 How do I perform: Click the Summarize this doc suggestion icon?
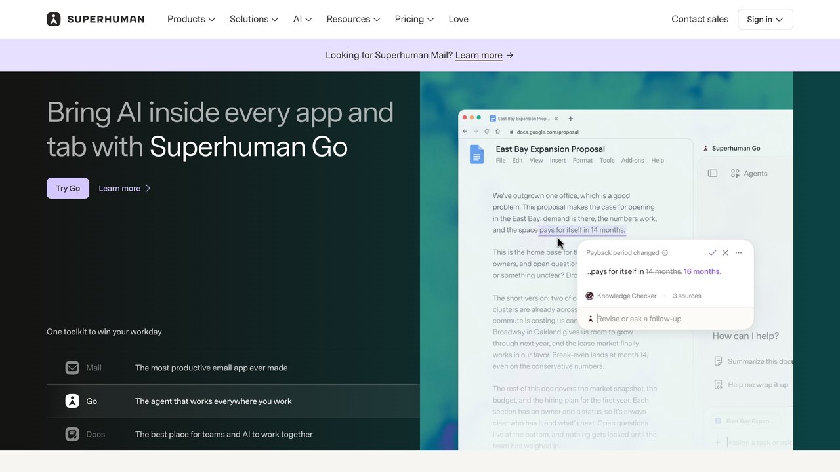719,361
